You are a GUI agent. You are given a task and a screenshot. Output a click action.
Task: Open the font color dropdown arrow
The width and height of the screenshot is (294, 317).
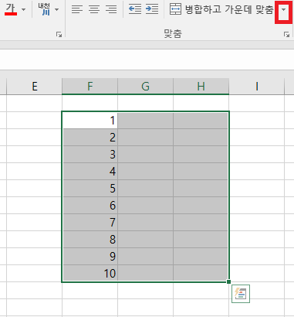pos(23,10)
